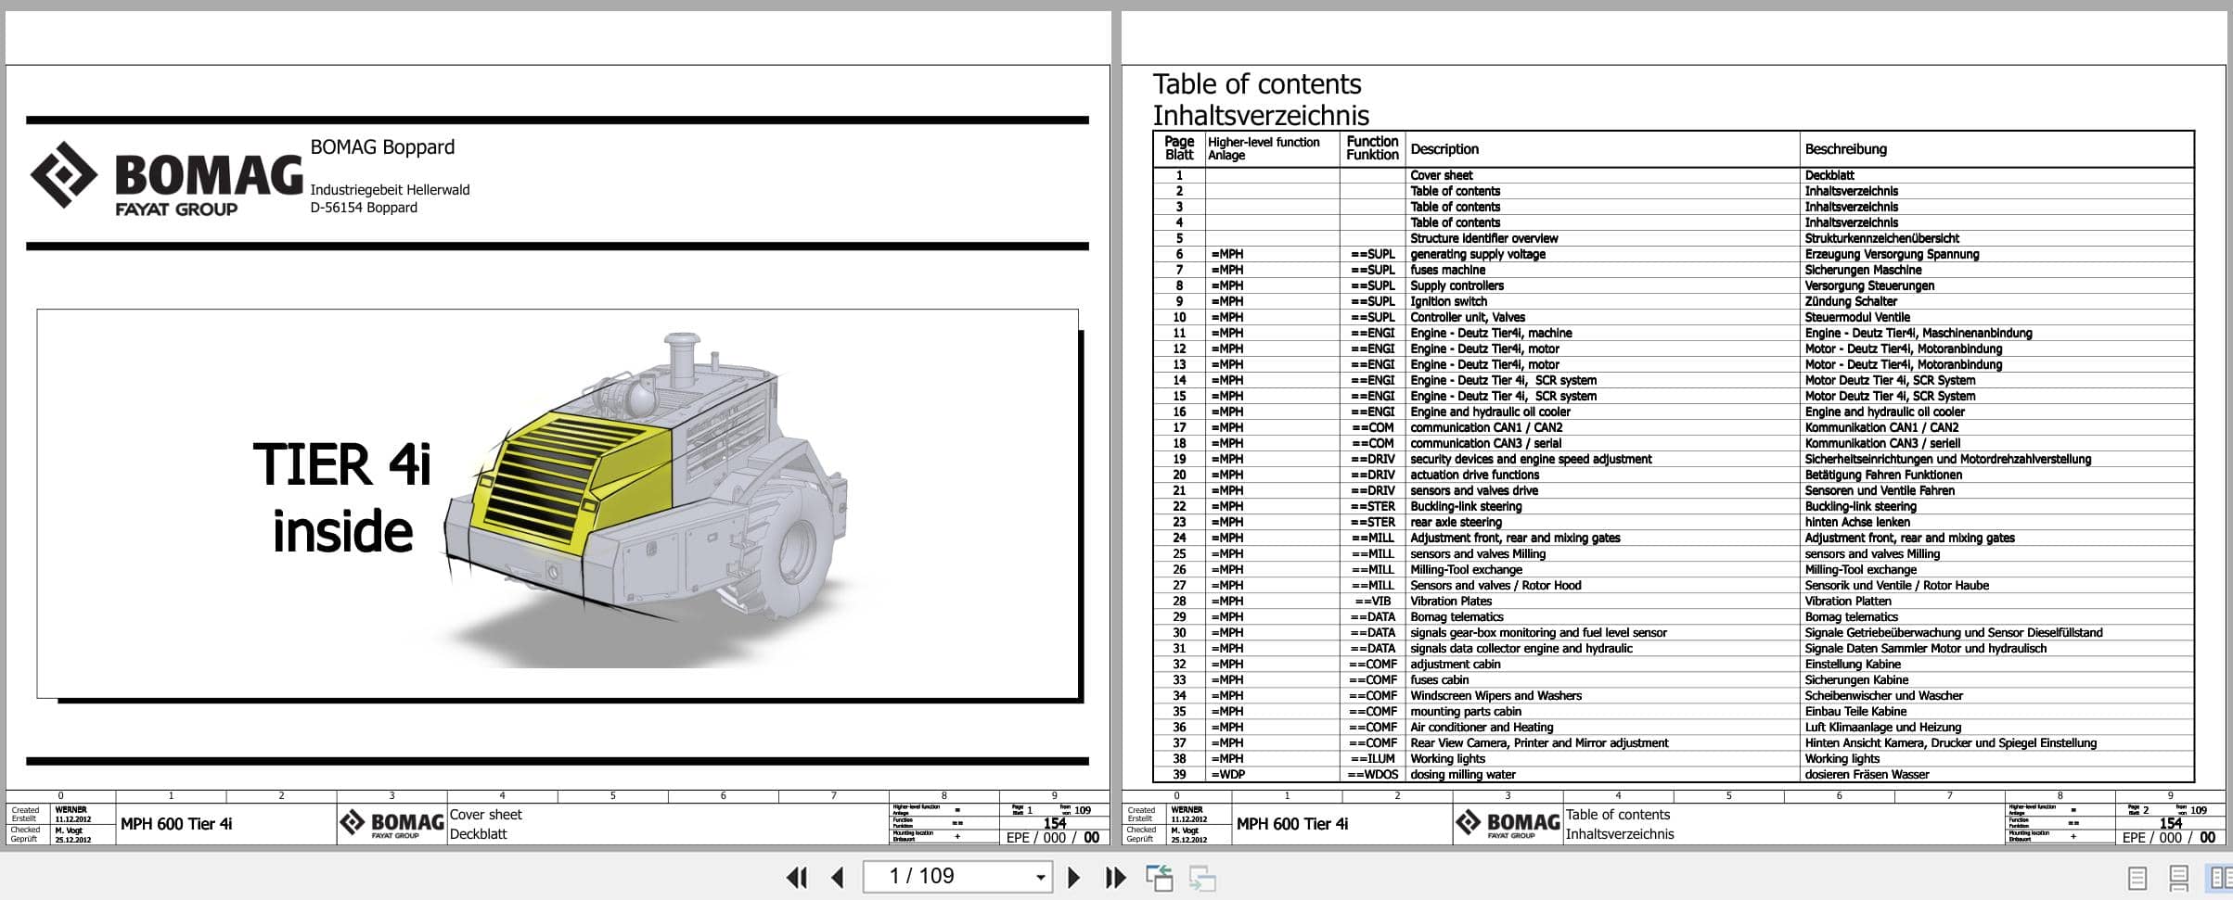Click 'Controller unit, Valves' row
The width and height of the screenshot is (2233, 900).
1468,317
